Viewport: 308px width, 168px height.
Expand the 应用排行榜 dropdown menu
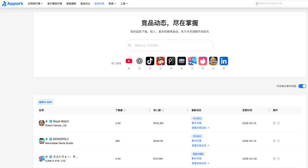(x=35, y=3)
